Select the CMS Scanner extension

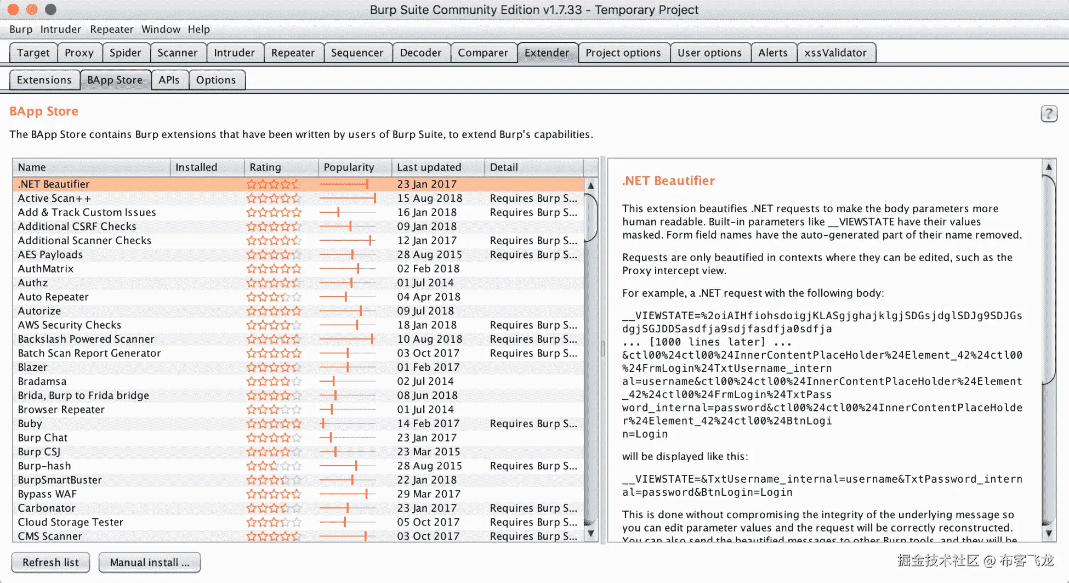pos(298,536)
